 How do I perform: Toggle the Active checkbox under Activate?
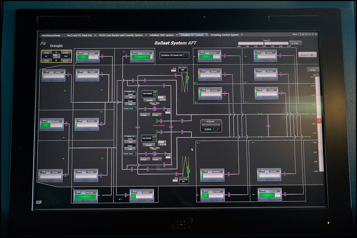tap(216, 129)
